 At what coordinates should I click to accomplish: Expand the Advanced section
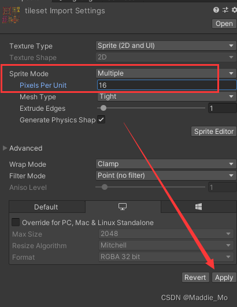click(5, 148)
